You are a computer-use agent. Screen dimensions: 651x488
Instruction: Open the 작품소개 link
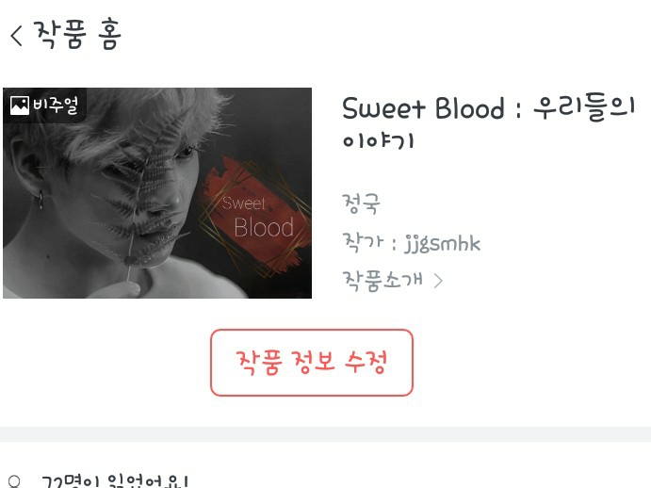coord(382,281)
